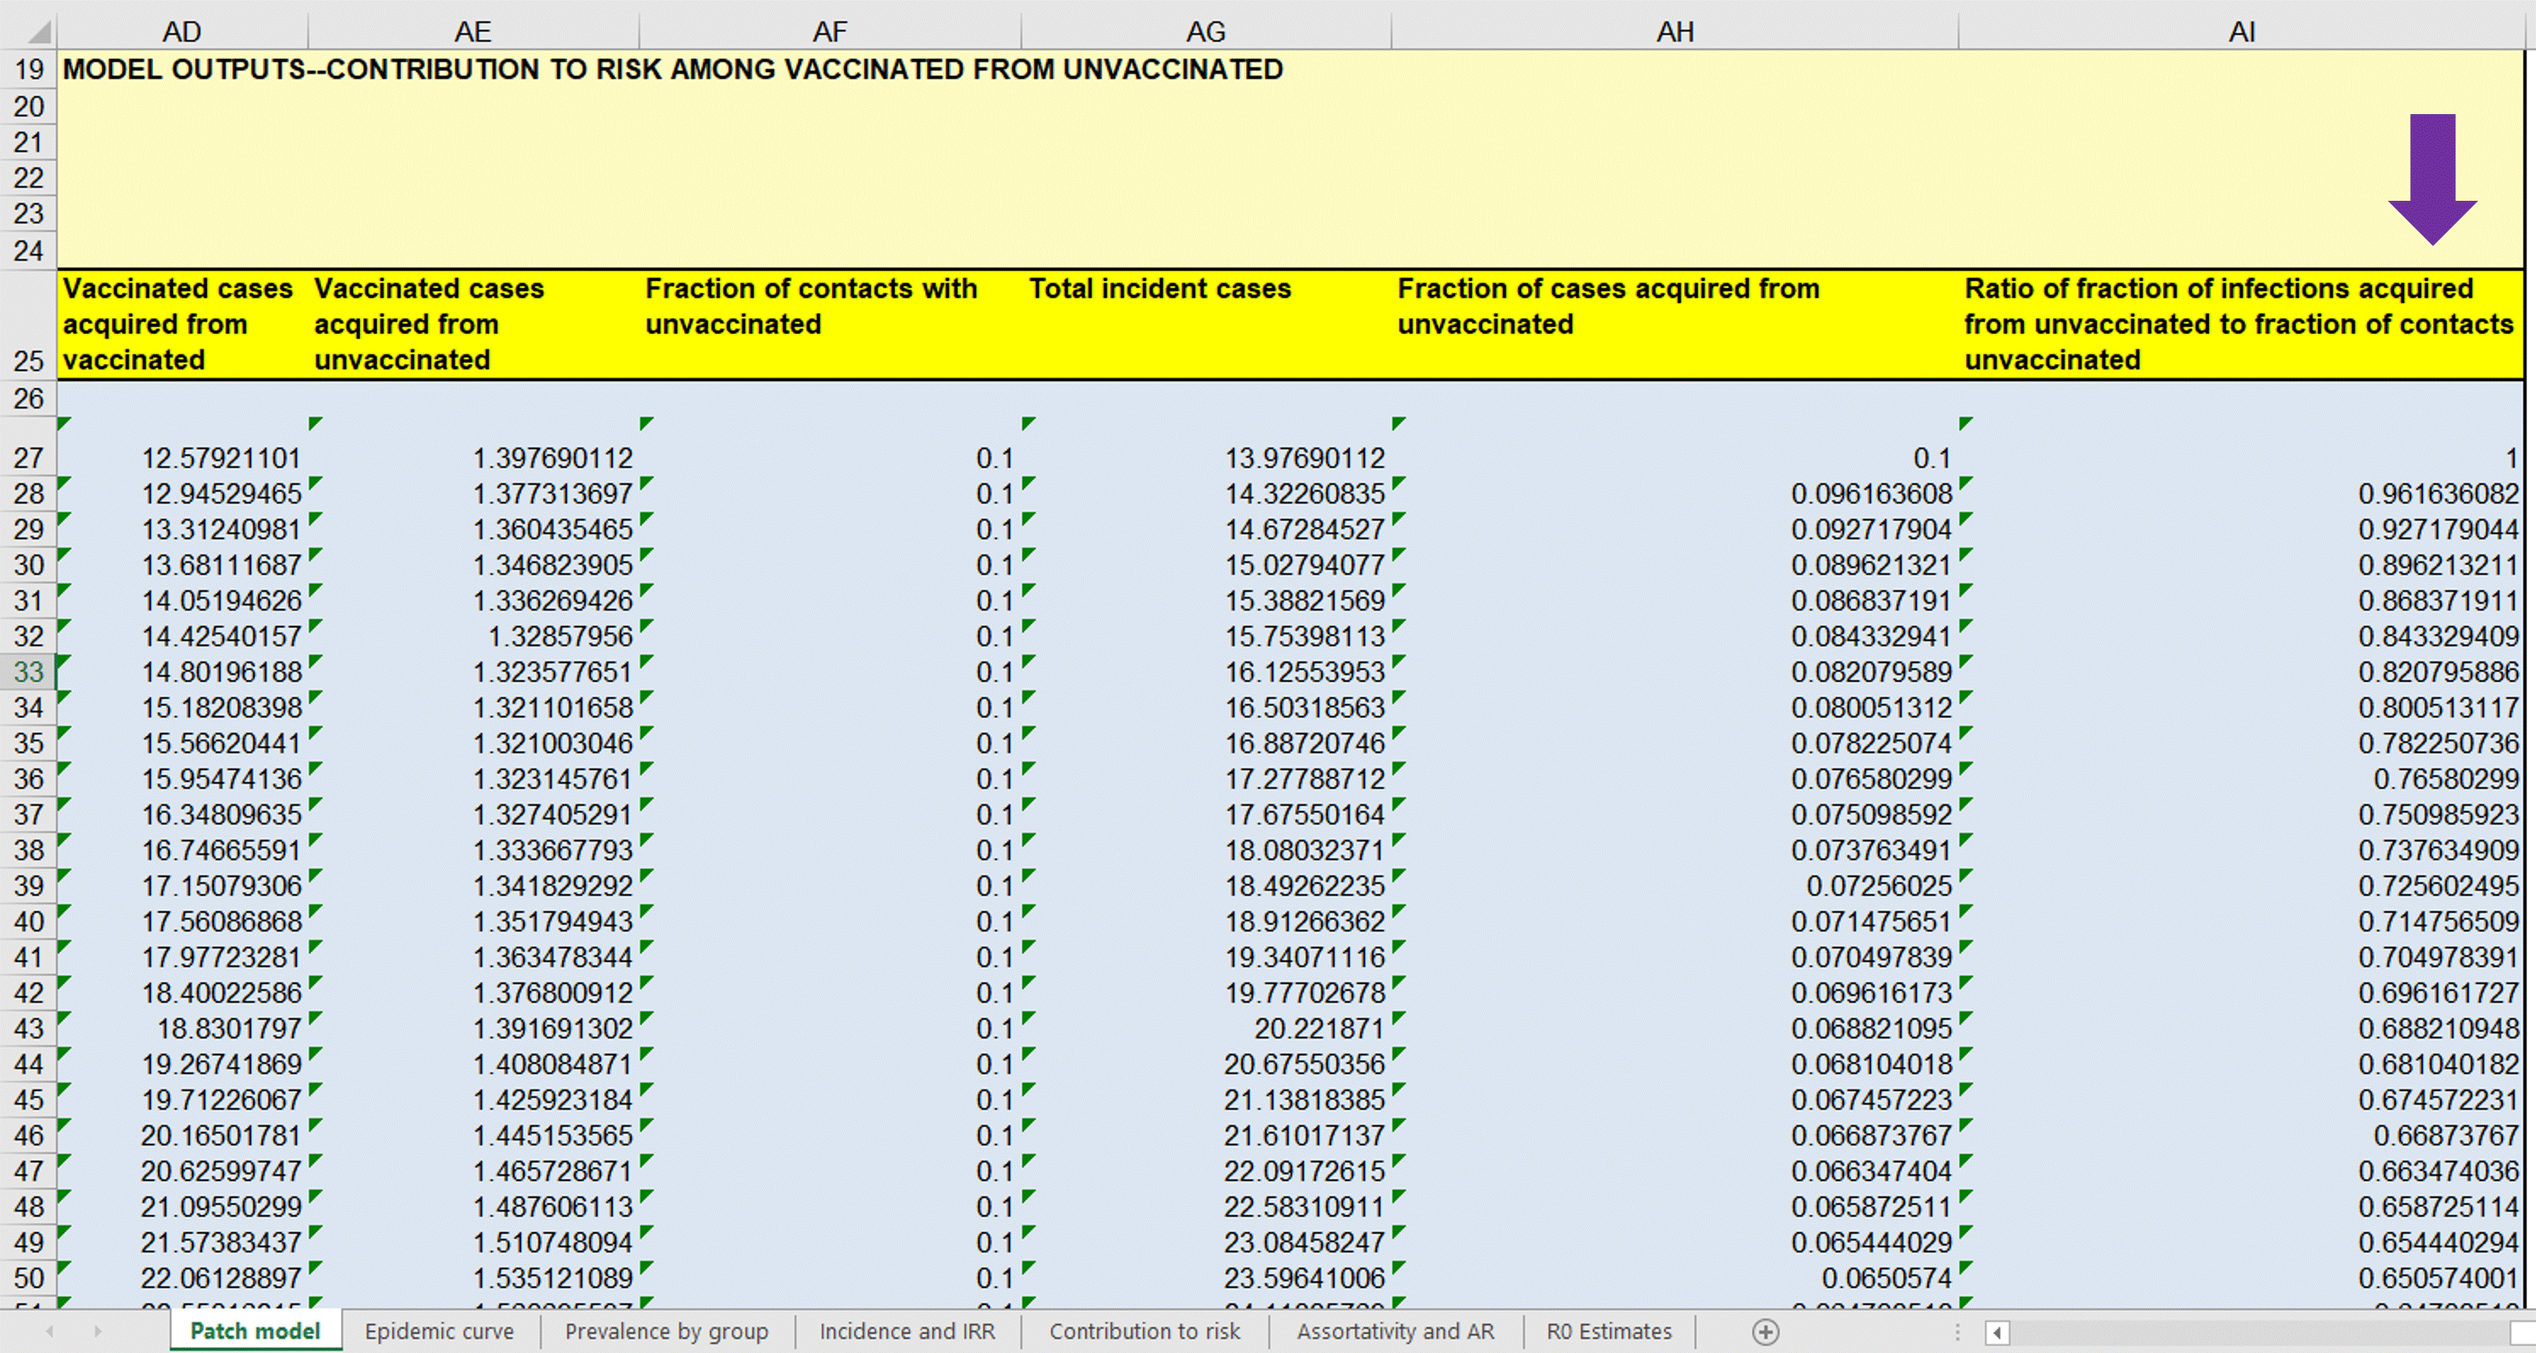Select cell with value 13.97690112
The image size is (2536, 1353).
pos(1303,458)
